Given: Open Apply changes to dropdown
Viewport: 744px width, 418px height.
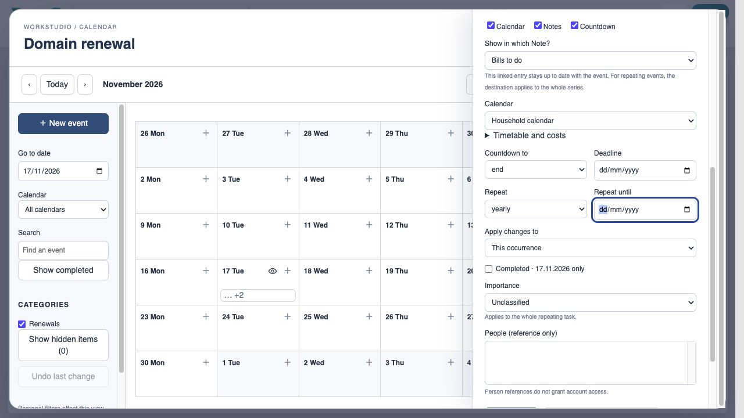Looking at the screenshot, I should tap(590, 248).
